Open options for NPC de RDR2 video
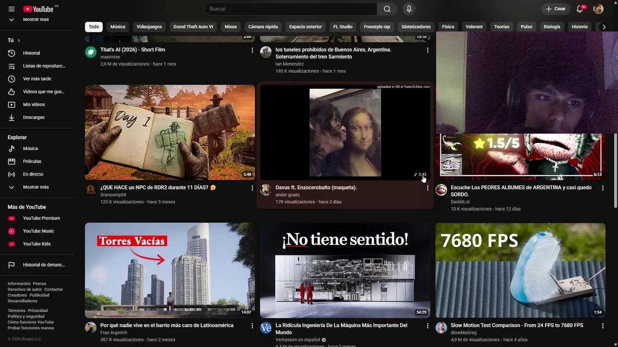Screen dimensions: 618x347 coord(252,188)
